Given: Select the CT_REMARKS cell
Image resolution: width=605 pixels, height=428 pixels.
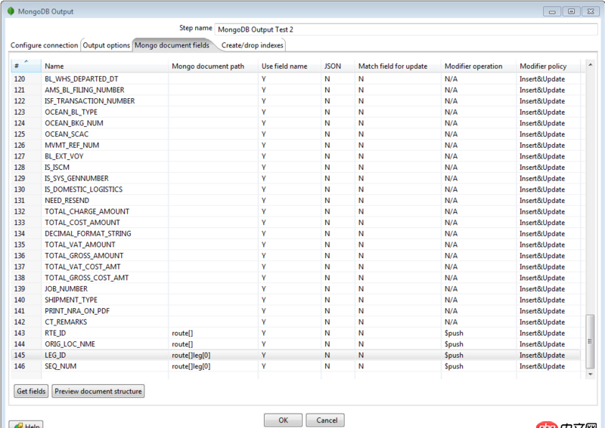Looking at the screenshot, I should point(104,322).
